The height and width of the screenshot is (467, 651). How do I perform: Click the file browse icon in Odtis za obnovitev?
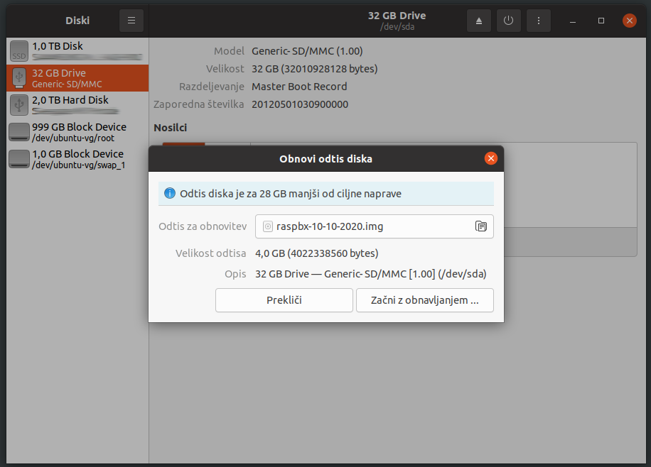tap(481, 226)
